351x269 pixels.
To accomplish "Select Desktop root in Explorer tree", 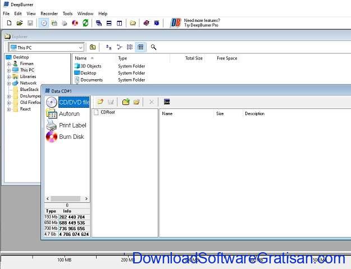I will (21, 57).
